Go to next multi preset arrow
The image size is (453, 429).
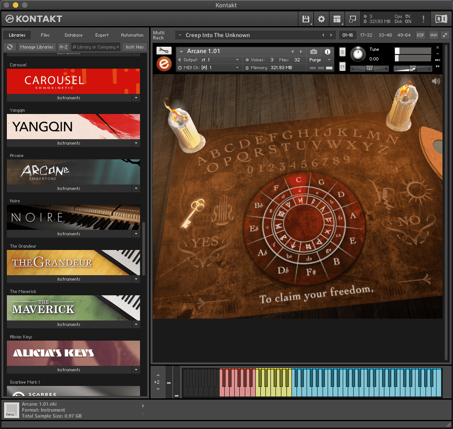tap(331, 35)
